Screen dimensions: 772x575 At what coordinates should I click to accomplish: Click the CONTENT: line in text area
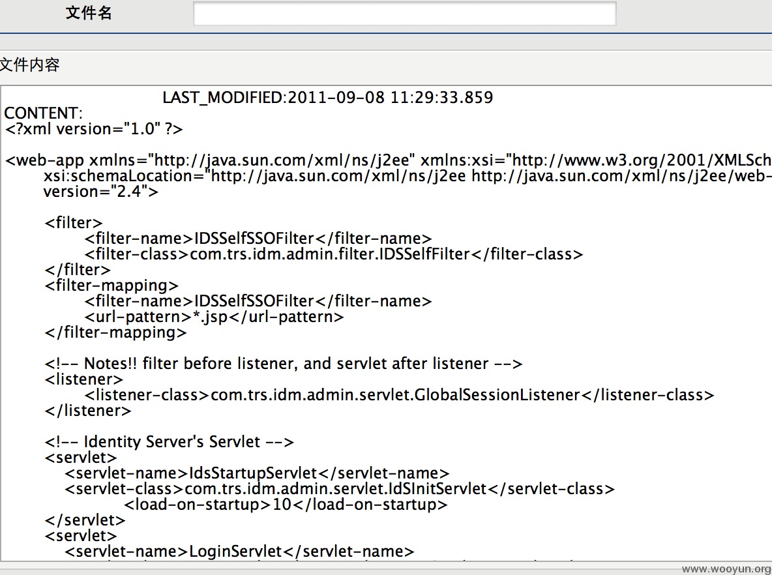pyautogui.click(x=43, y=113)
